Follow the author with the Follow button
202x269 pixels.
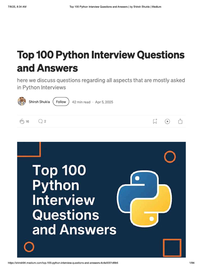[x=61, y=102]
